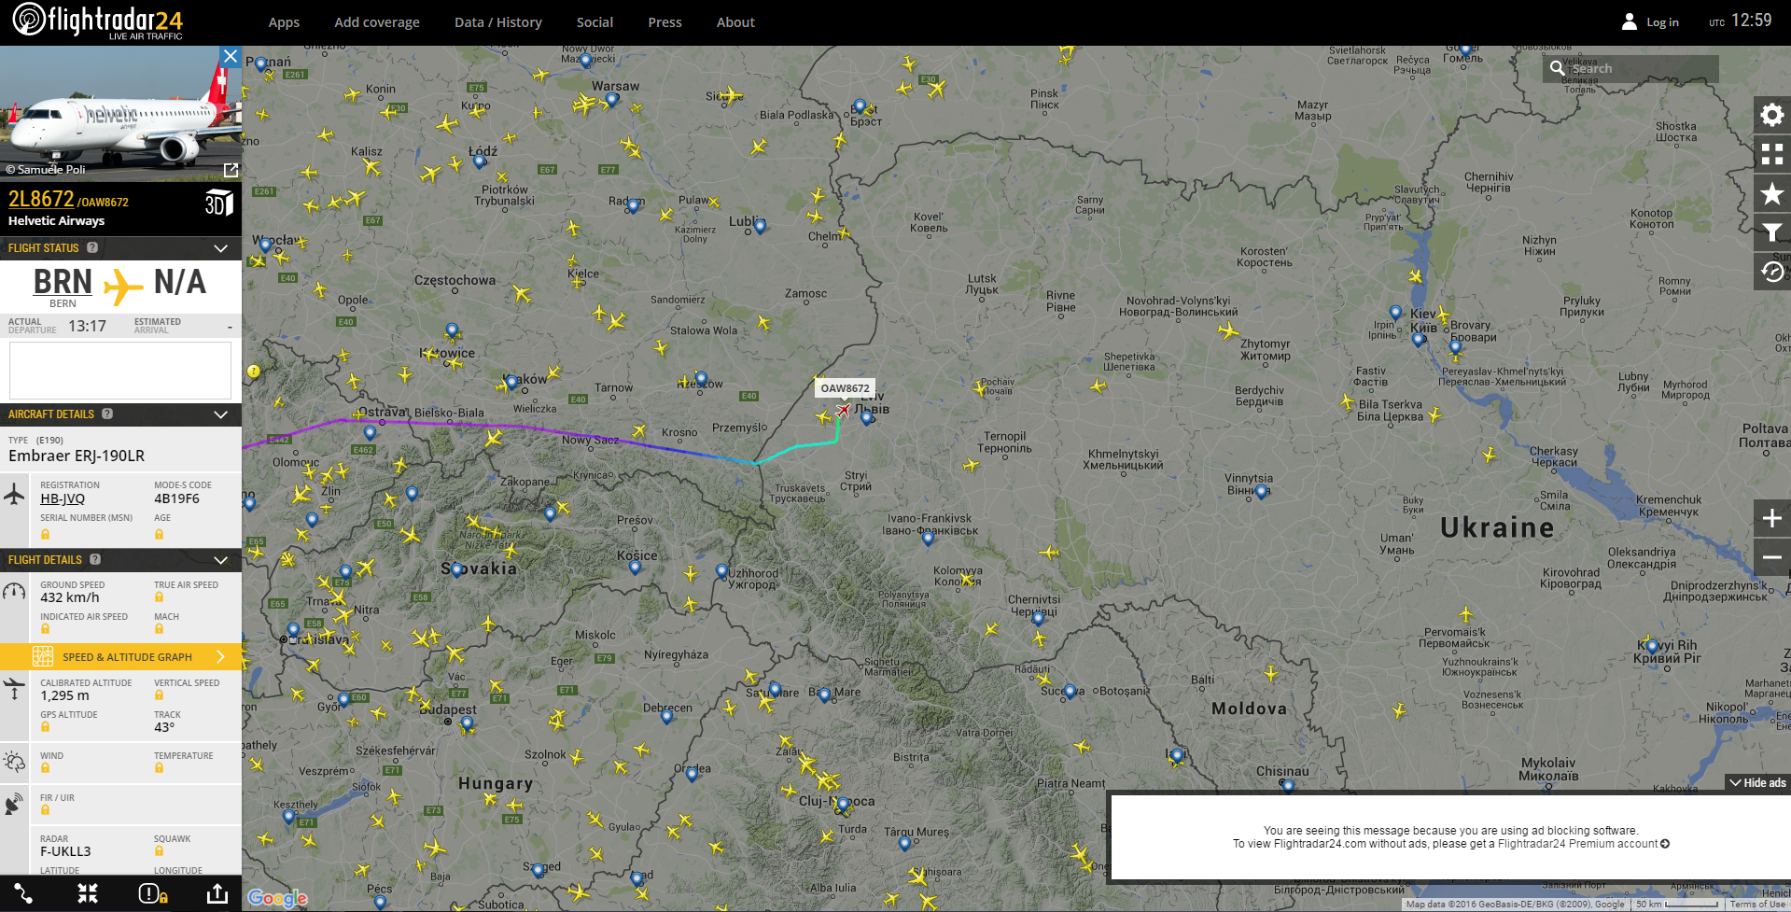Hide ads using the Hide ads toggle
The height and width of the screenshot is (912, 1791).
(x=1757, y=783)
